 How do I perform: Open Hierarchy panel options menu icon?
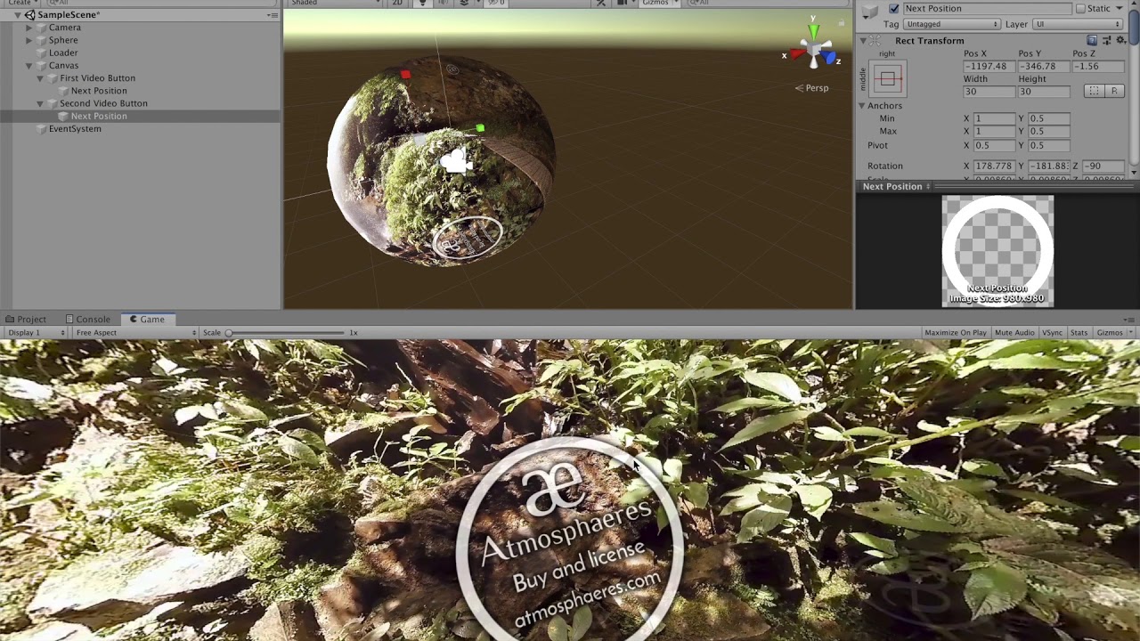tap(272, 15)
